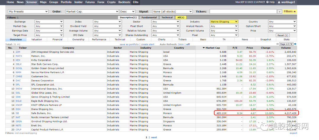The width and height of the screenshot is (319, 140).
Task: Click Safe Bulkers, Inc. company name
Action: click(41, 113)
